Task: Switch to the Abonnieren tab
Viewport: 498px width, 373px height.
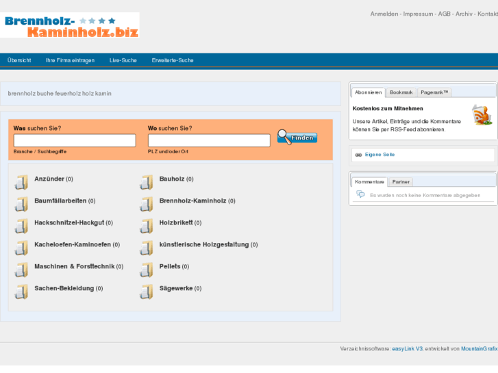Action: pos(369,92)
